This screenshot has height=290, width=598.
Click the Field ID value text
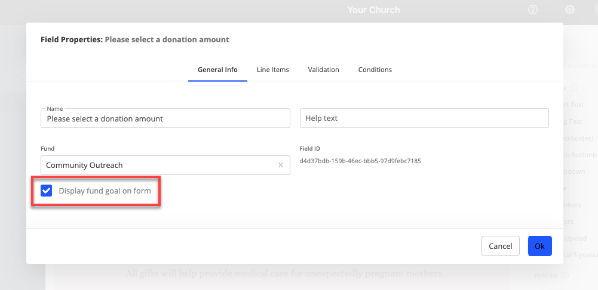360,161
